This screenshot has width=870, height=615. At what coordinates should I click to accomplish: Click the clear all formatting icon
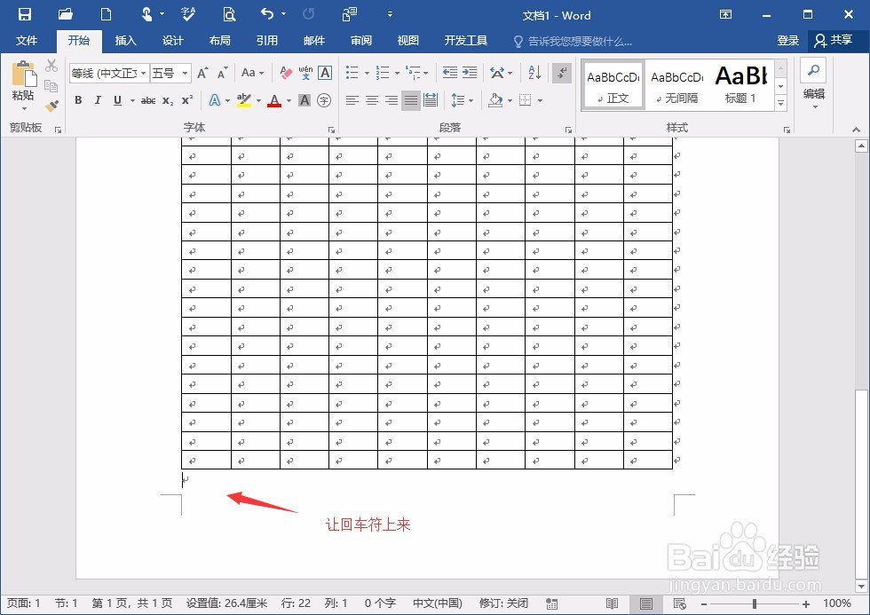tap(287, 73)
